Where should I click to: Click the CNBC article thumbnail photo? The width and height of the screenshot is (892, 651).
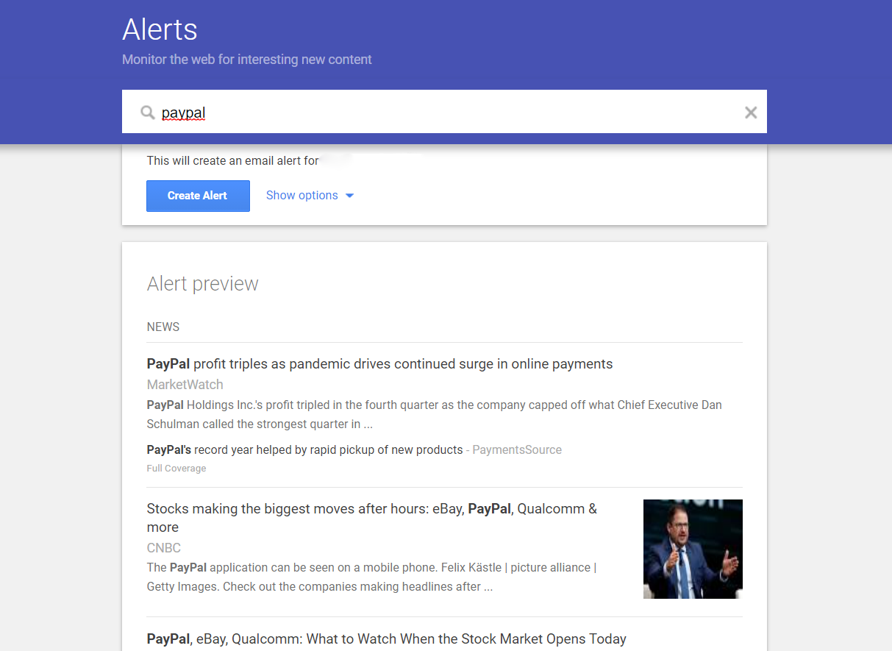[x=693, y=549]
